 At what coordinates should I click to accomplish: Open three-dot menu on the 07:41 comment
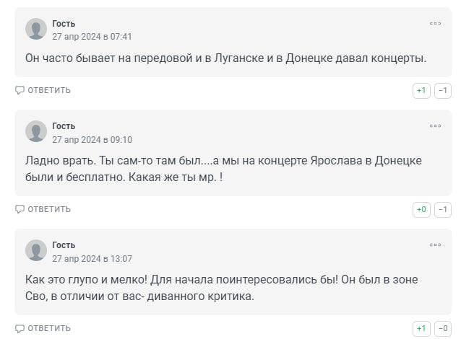(435, 24)
